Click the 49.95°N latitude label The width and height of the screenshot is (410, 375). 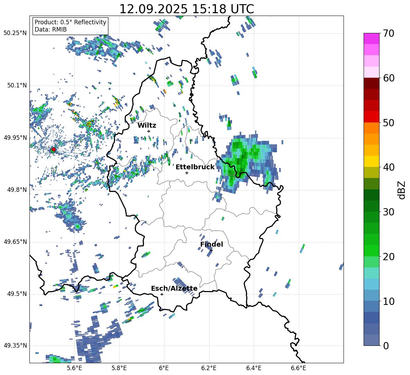click(15, 138)
